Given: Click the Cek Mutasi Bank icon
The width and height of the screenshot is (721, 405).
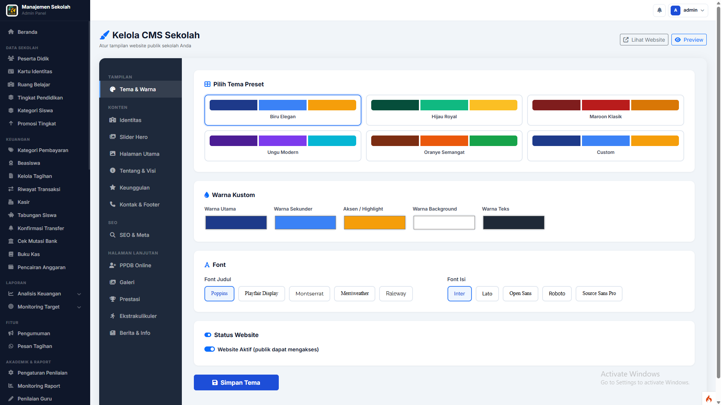Looking at the screenshot, I should pyautogui.click(x=11, y=241).
